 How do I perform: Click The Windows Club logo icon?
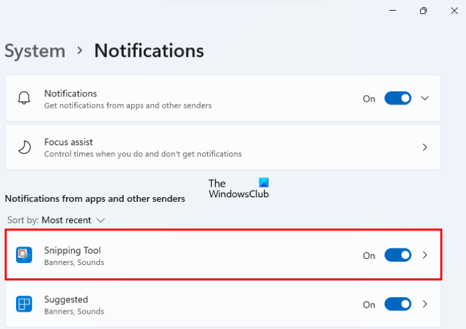point(264,182)
